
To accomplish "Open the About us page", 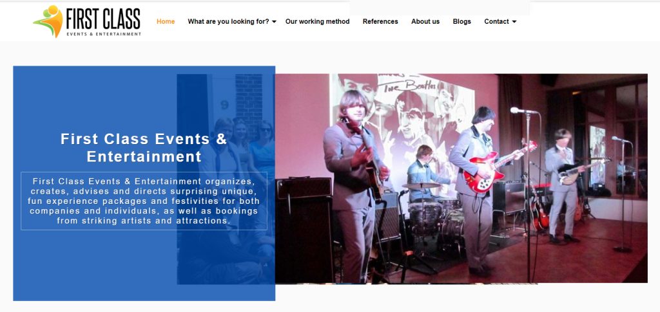I will click(425, 21).
